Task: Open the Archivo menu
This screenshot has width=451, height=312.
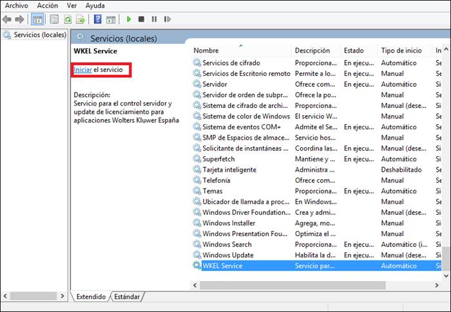Action: pyautogui.click(x=17, y=5)
